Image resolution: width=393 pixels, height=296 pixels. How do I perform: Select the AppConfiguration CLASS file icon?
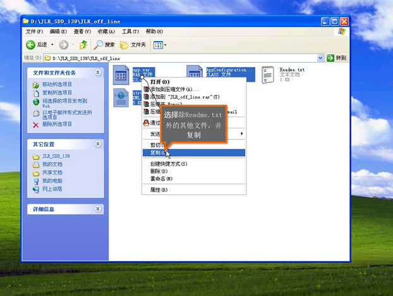click(195, 71)
